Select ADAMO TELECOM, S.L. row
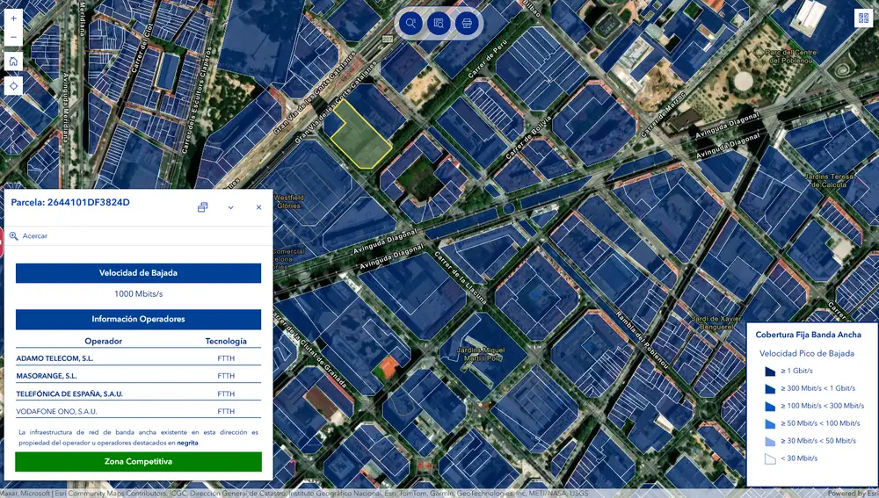 [139, 358]
